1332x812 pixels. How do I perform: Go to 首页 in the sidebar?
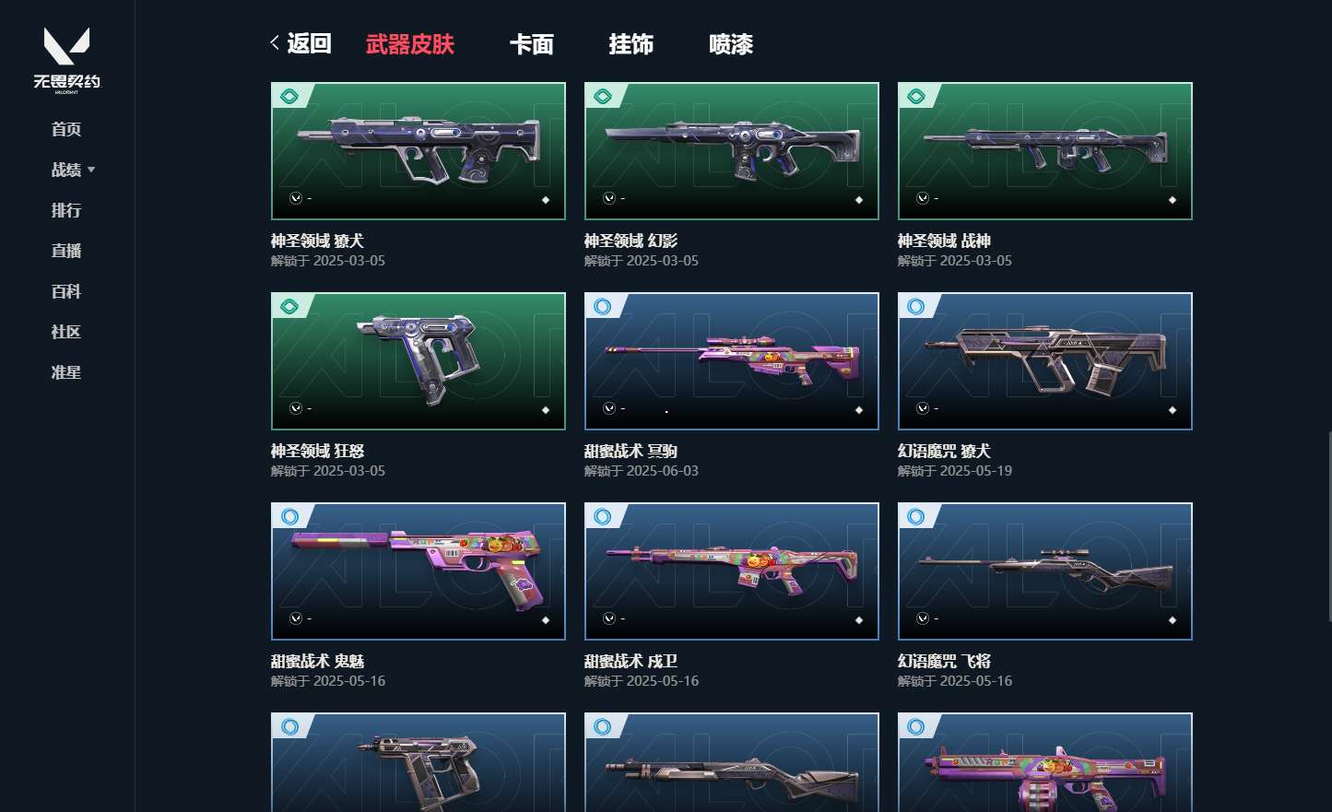[x=66, y=129]
